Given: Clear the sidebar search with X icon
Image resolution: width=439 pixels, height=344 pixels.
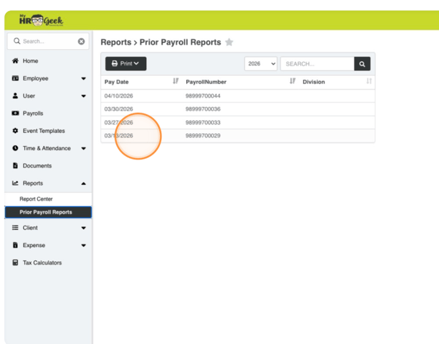Looking at the screenshot, I should [81, 41].
